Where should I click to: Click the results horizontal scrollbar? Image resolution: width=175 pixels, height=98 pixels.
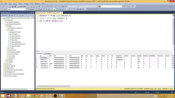coord(54,86)
